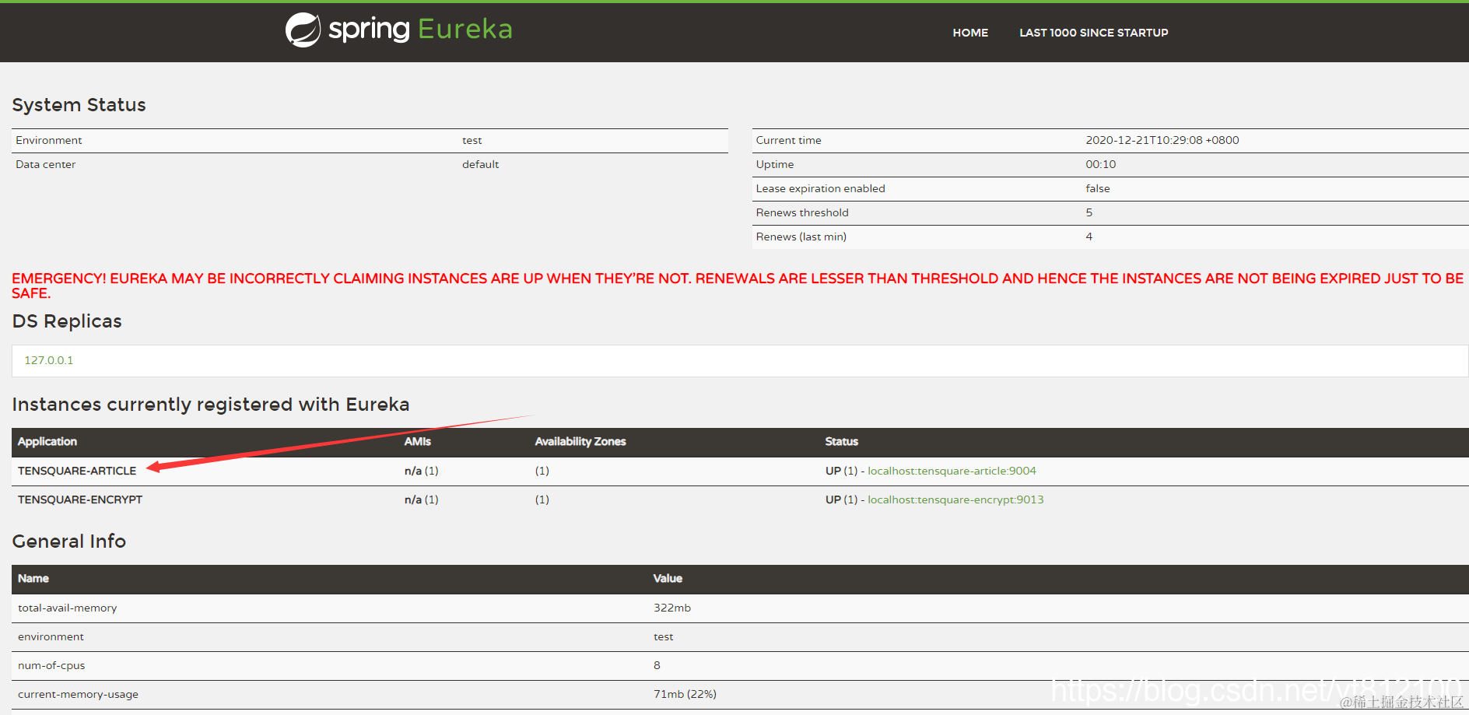Click the System Status heading
The width and height of the screenshot is (1469, 715).
[79, 105]
